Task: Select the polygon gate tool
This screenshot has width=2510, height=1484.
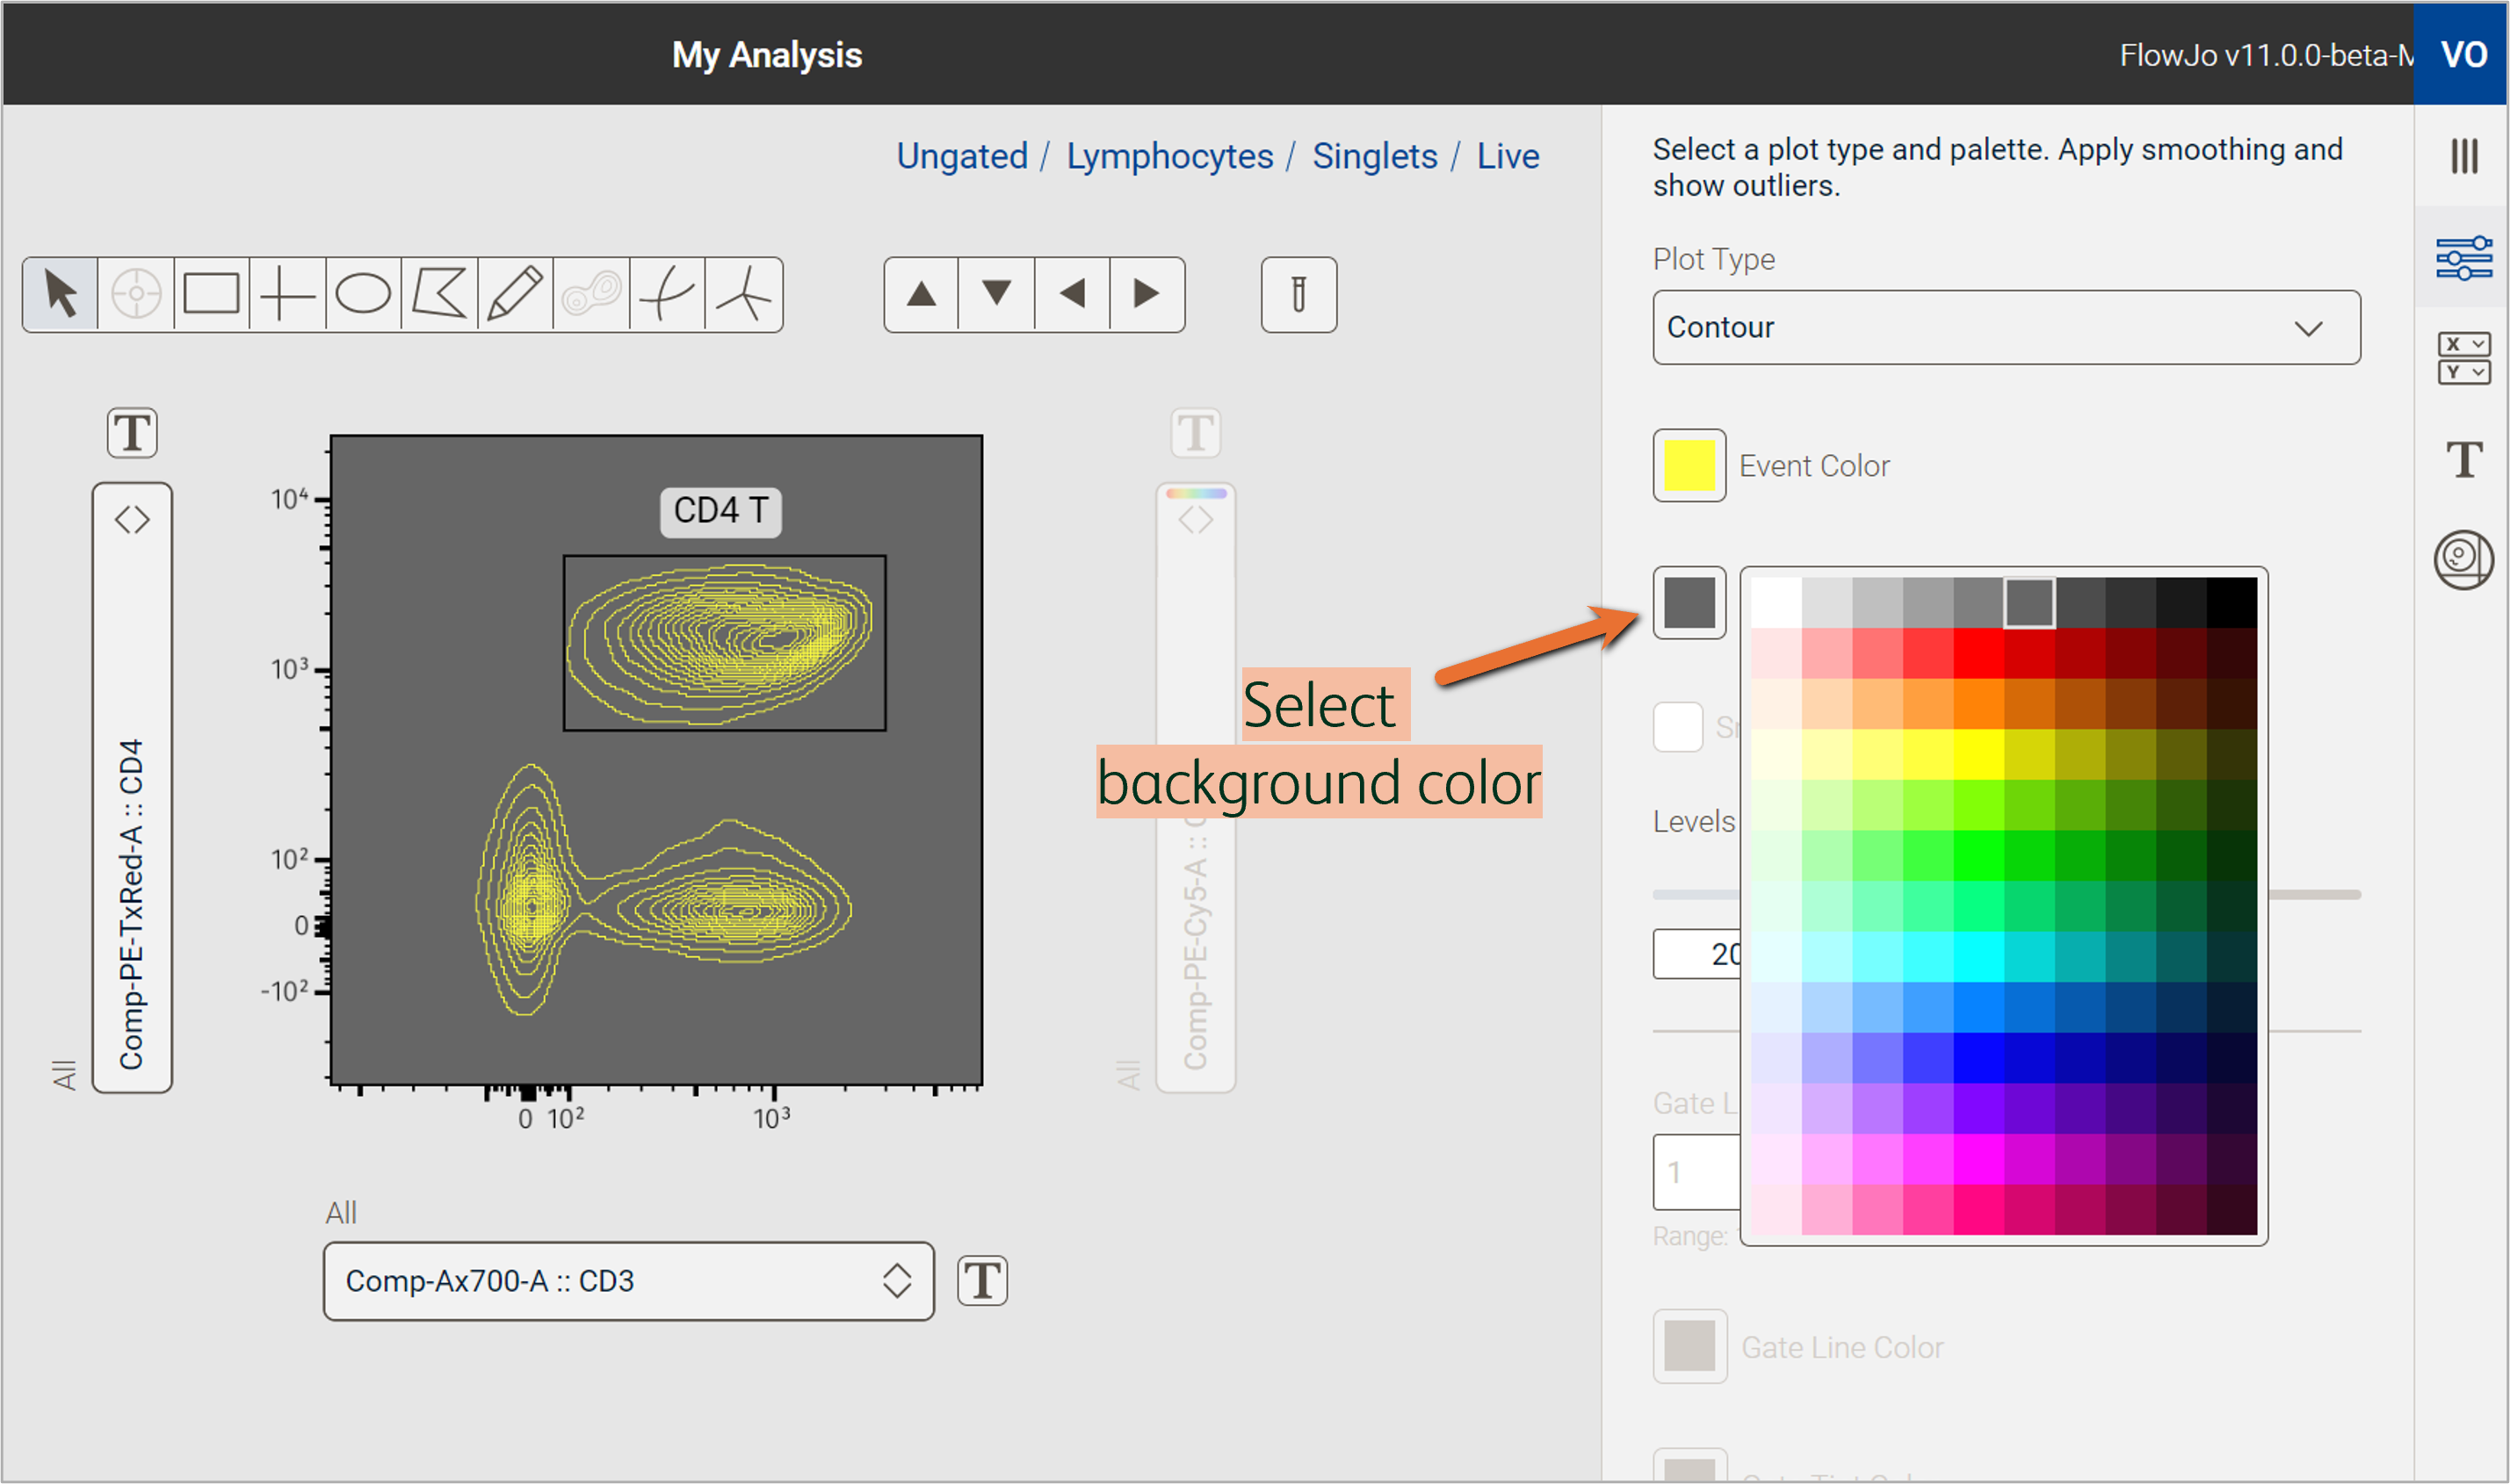Action: click(439, 295)
